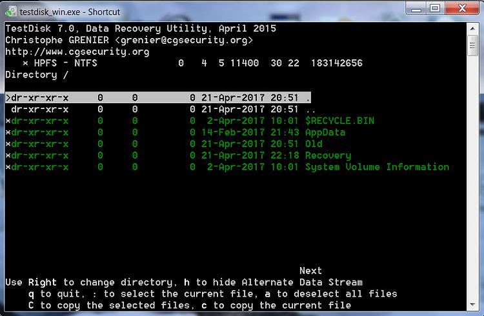This screenshot has width=484, height=316.
Task: Click 'C to copy the selected files' hint
Action: tap(109, 305)
